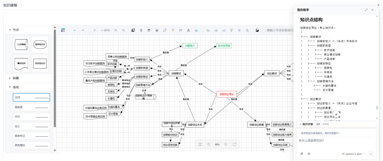This screenshot has height=161, width=383.
Task: Pick the 事实范例 document node shape
Action: [22, 63]
